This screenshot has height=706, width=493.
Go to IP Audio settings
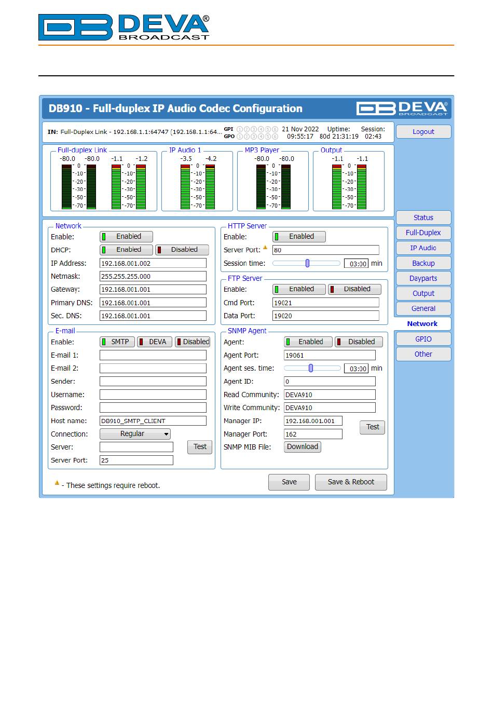tap(423, 248)
